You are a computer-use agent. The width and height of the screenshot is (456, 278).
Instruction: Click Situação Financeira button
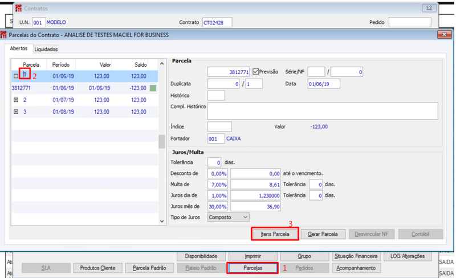(356, 256)
